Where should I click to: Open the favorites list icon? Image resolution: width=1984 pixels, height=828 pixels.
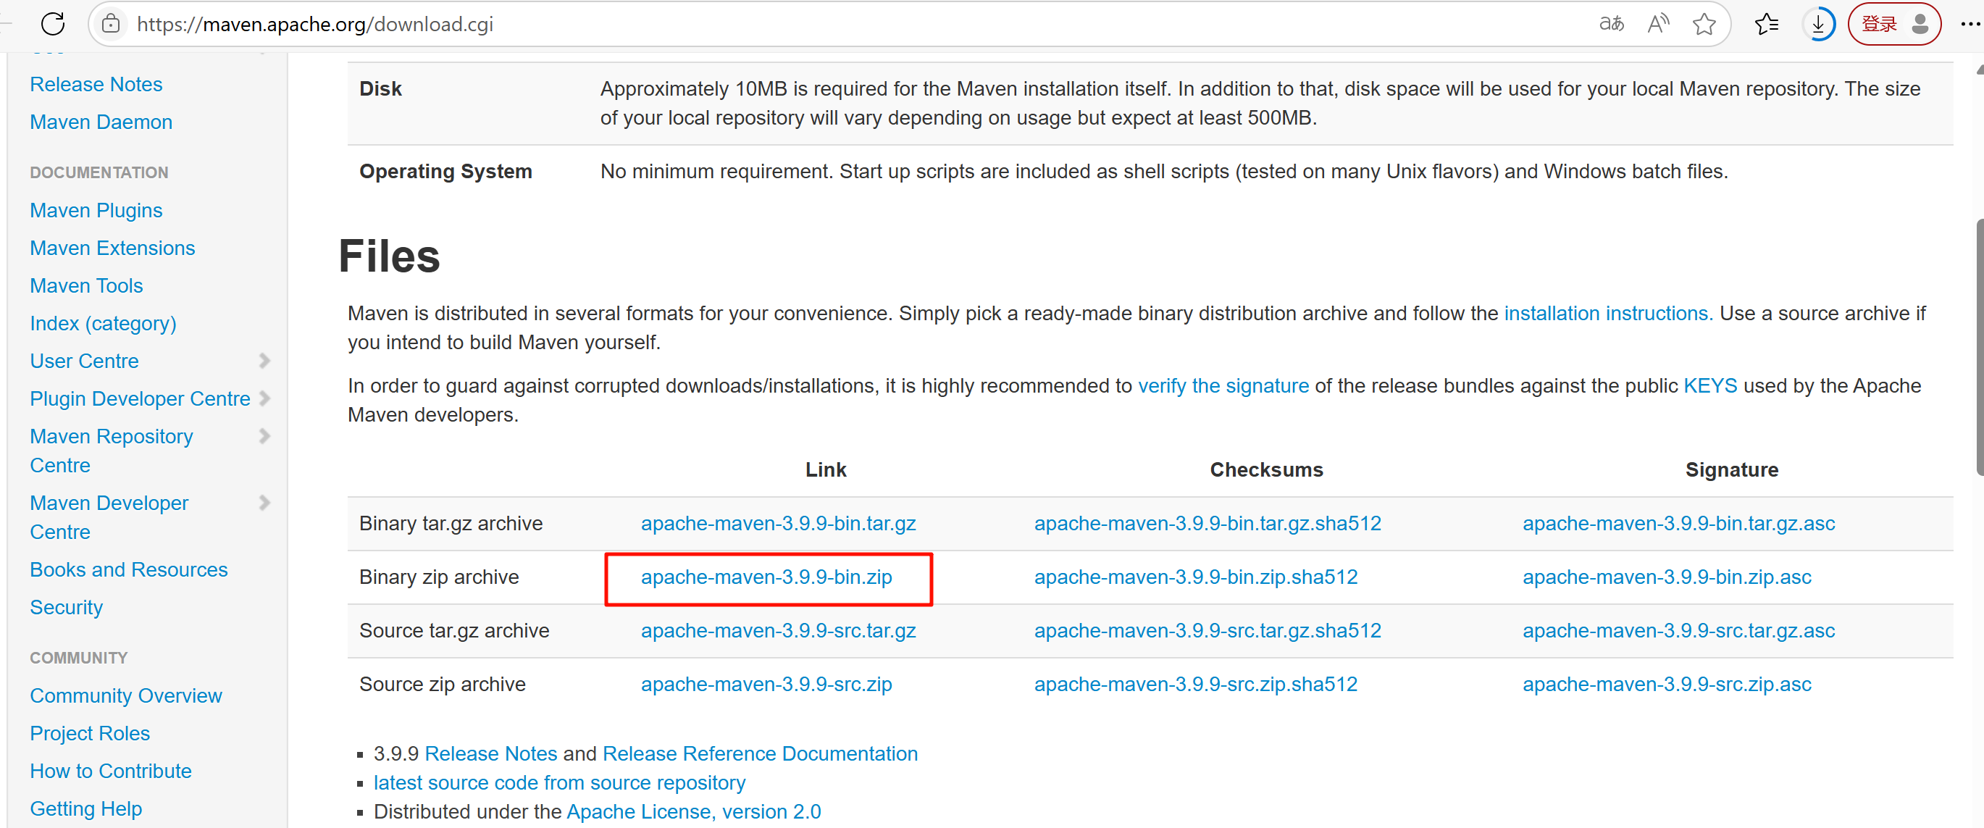coord(1766,24)
